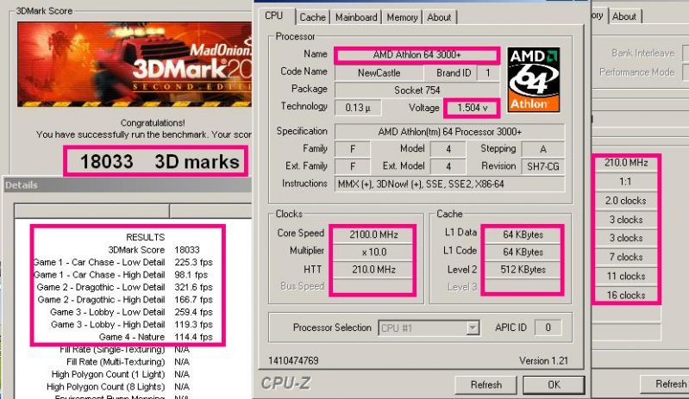Click Fill Rate (Multi-Texturing) row
Viewport: 689px width, 399px height.
[x=128, y=362]
